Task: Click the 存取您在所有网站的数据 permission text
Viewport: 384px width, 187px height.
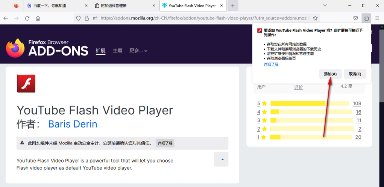Action: [287, 44]
